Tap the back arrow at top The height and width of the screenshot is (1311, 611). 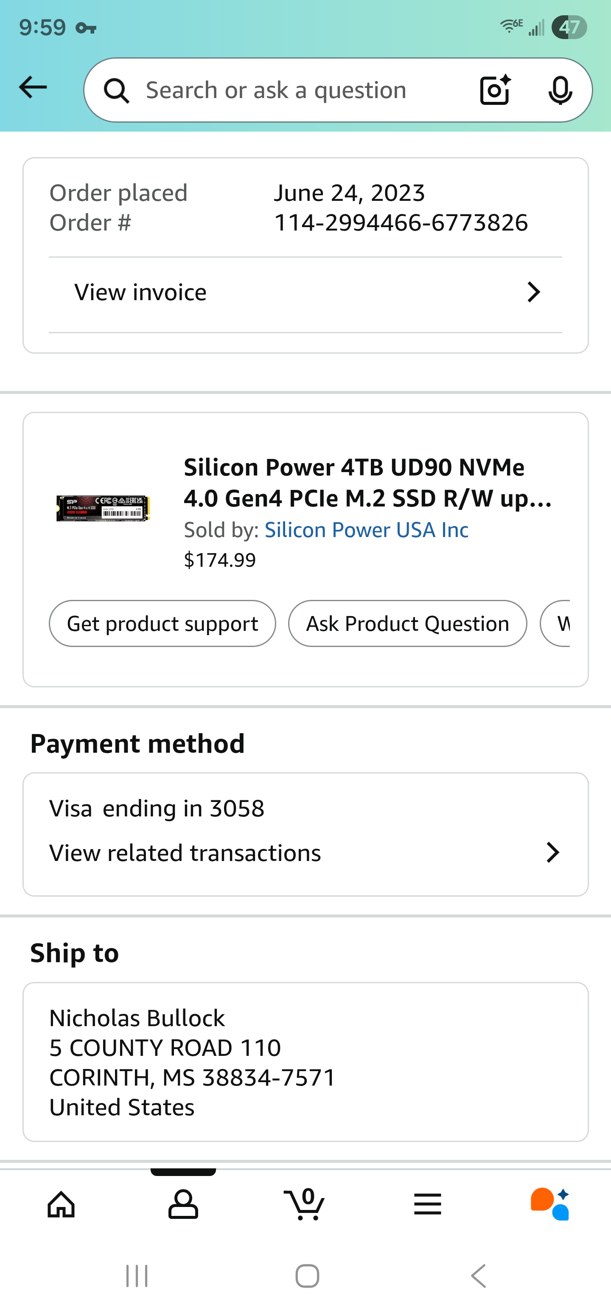pyautogui.click(x=33, y=87)
